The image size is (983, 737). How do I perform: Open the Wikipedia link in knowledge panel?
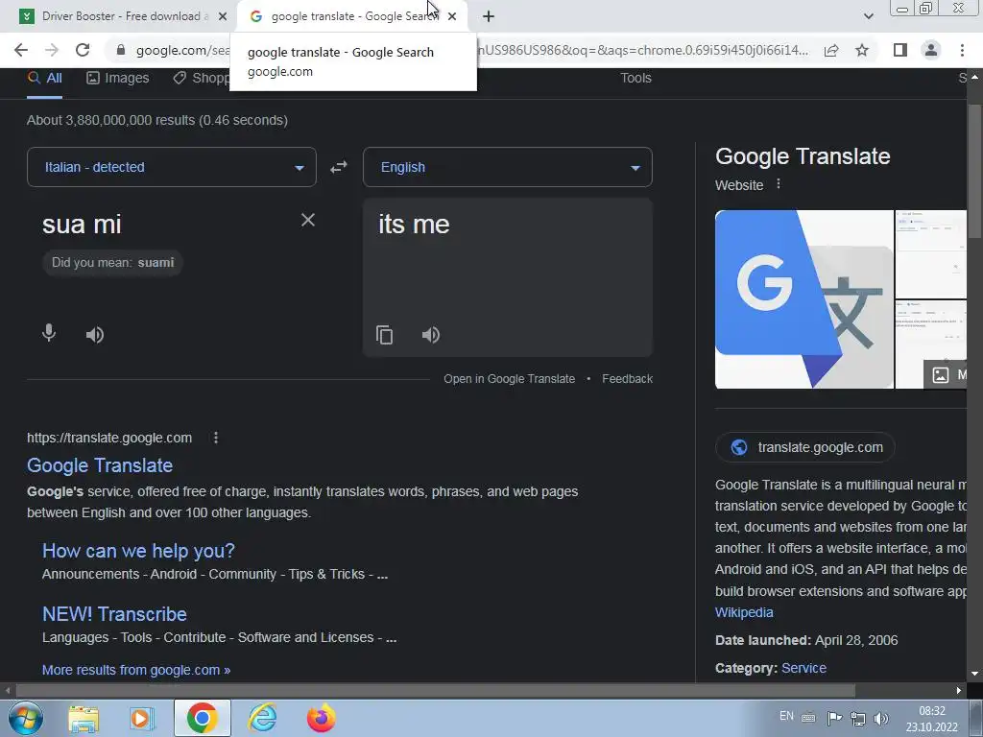pos(744,612)
